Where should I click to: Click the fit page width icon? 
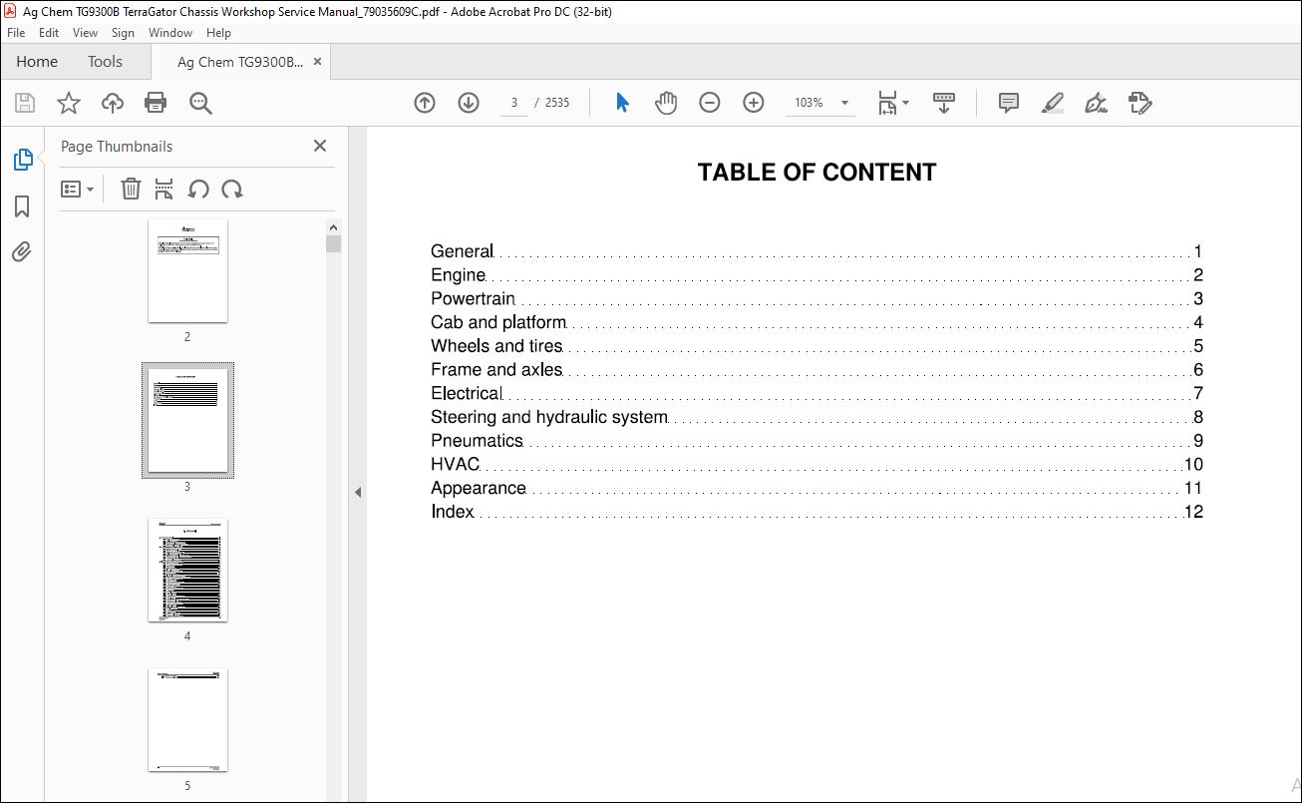click(886, 103)
